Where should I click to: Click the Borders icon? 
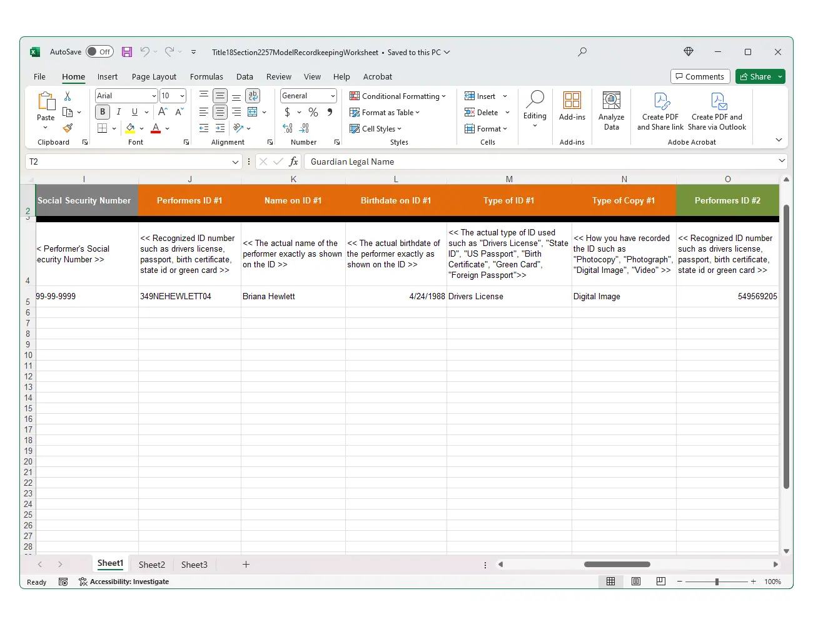(x=102, y=128)
